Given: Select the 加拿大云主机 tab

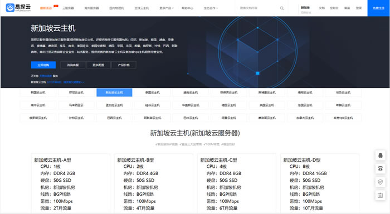Looking at the screenshot, I should 305,118.
